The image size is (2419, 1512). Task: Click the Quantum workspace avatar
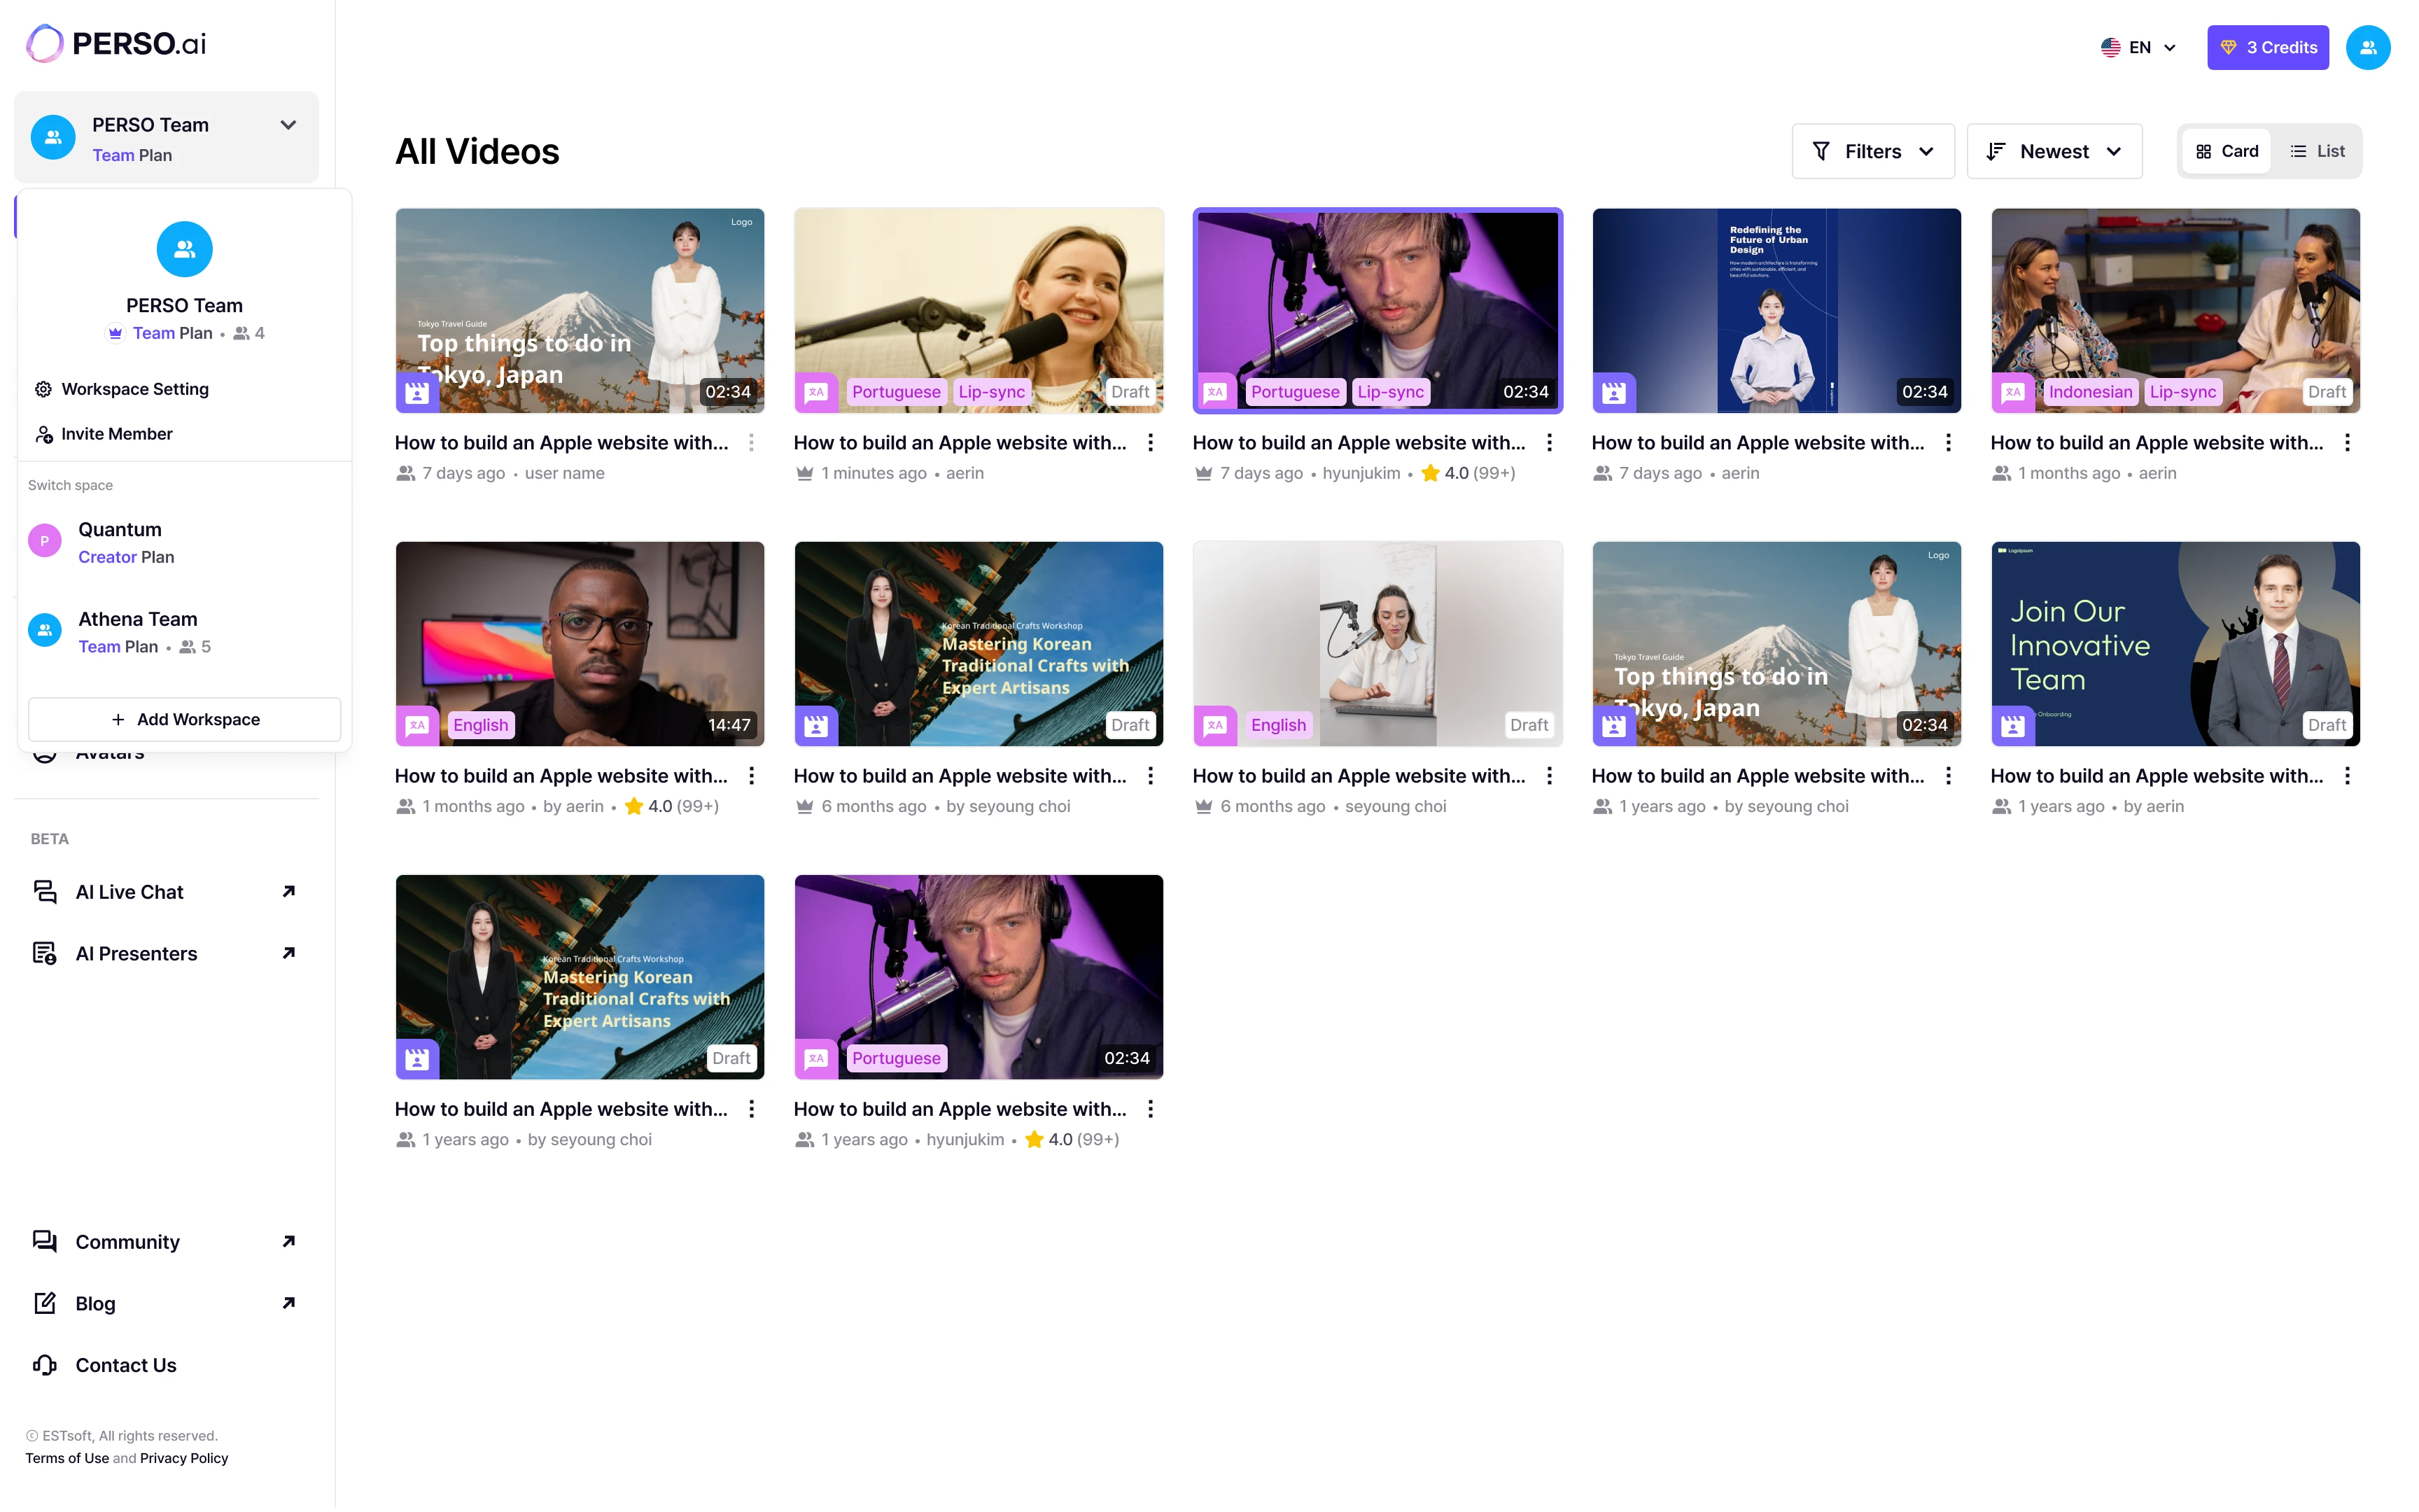(x=44, y=541)
